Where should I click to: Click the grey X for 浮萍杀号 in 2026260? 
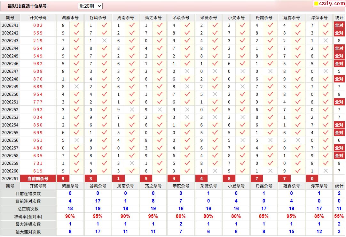[326, 171]
